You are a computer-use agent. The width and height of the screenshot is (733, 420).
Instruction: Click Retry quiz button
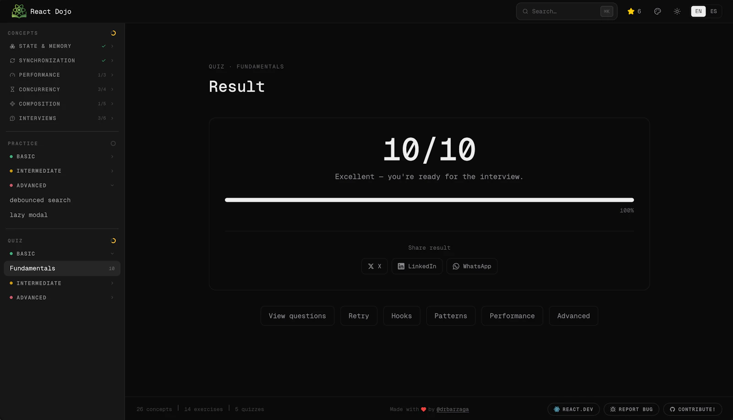click(359, 316)
